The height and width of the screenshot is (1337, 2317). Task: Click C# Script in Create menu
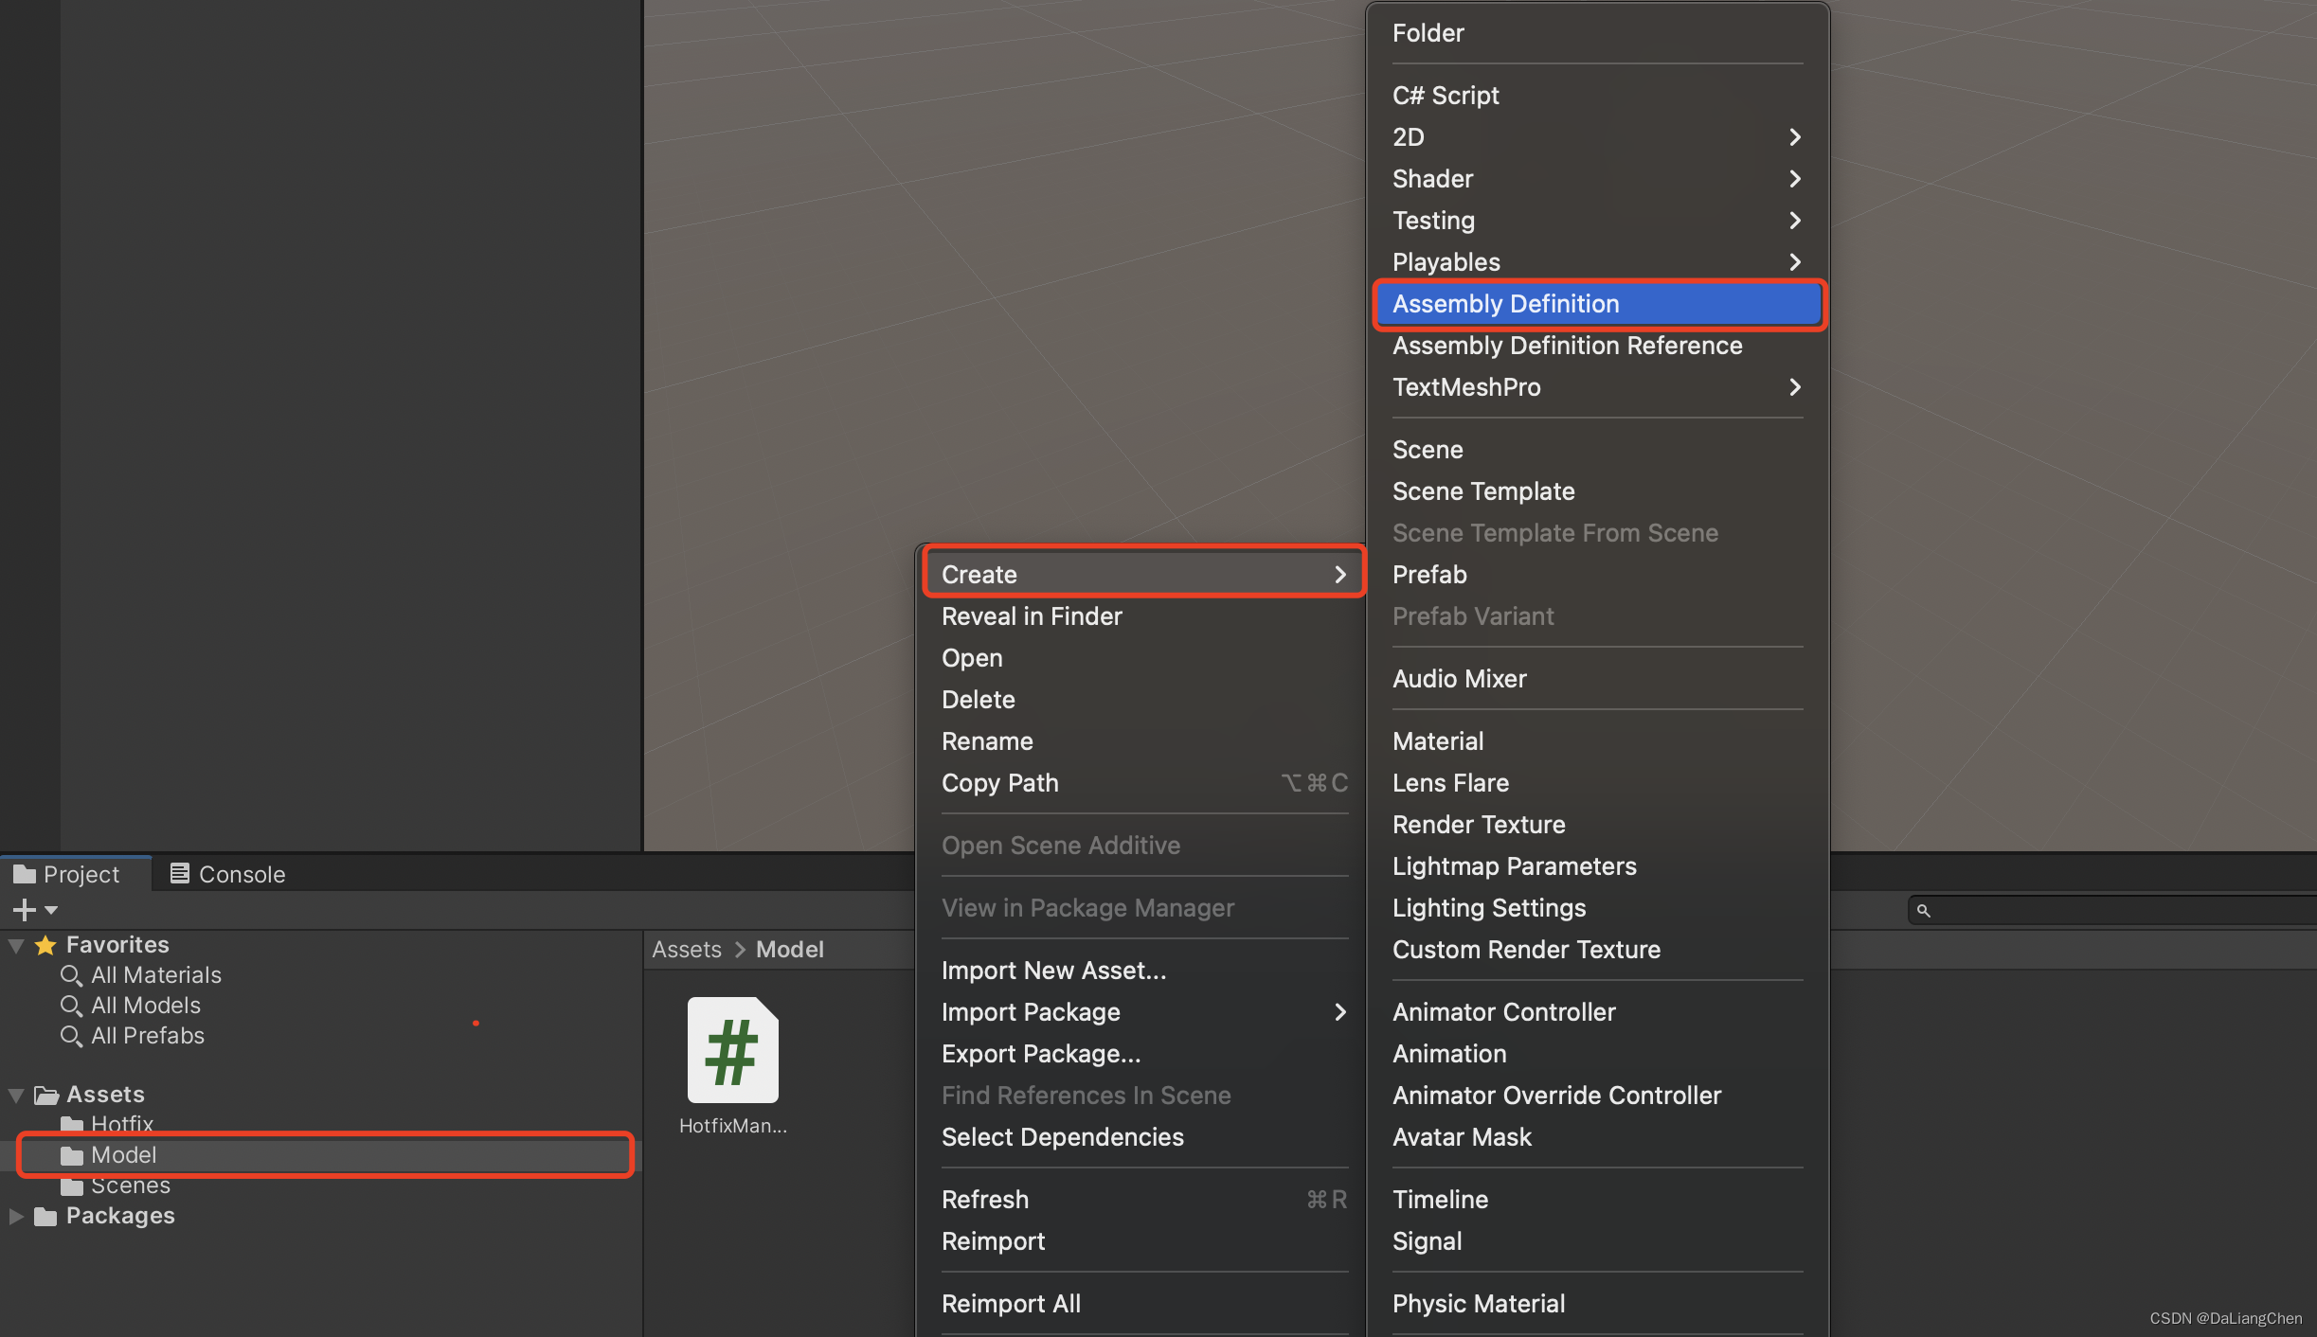click(1446, 96)
